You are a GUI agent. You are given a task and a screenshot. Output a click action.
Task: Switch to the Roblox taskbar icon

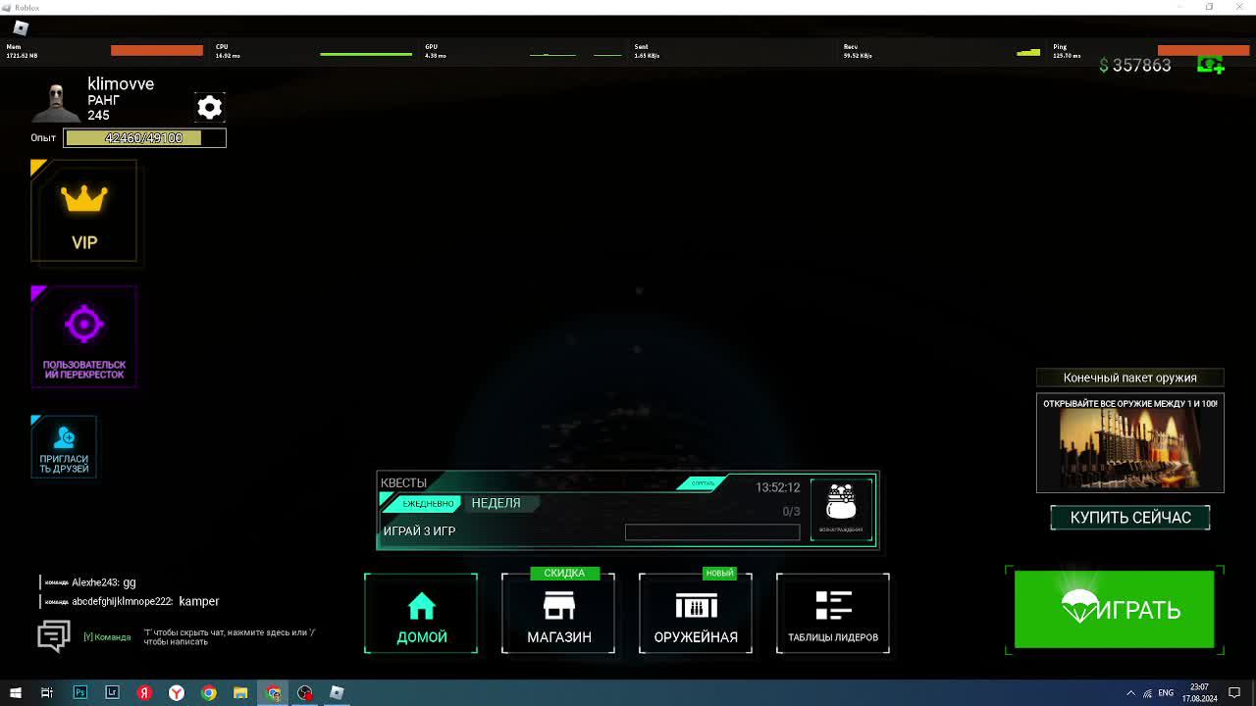[x=337, y=692]
